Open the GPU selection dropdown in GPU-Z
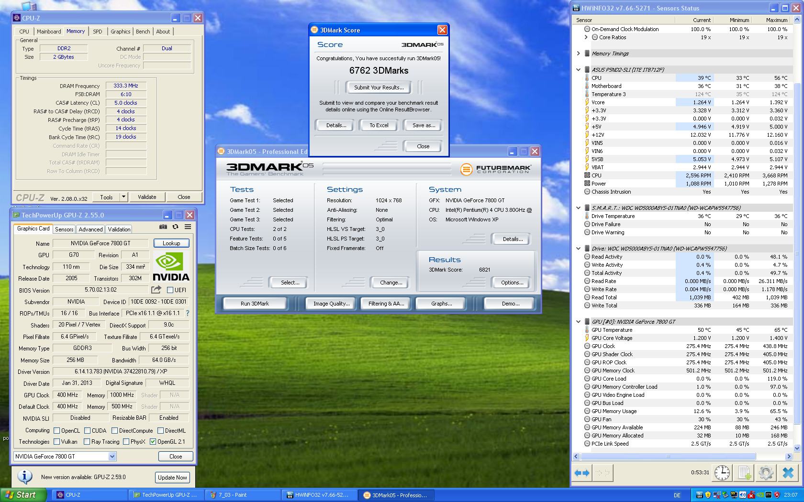804x502 pixels. tap(112, 457)
